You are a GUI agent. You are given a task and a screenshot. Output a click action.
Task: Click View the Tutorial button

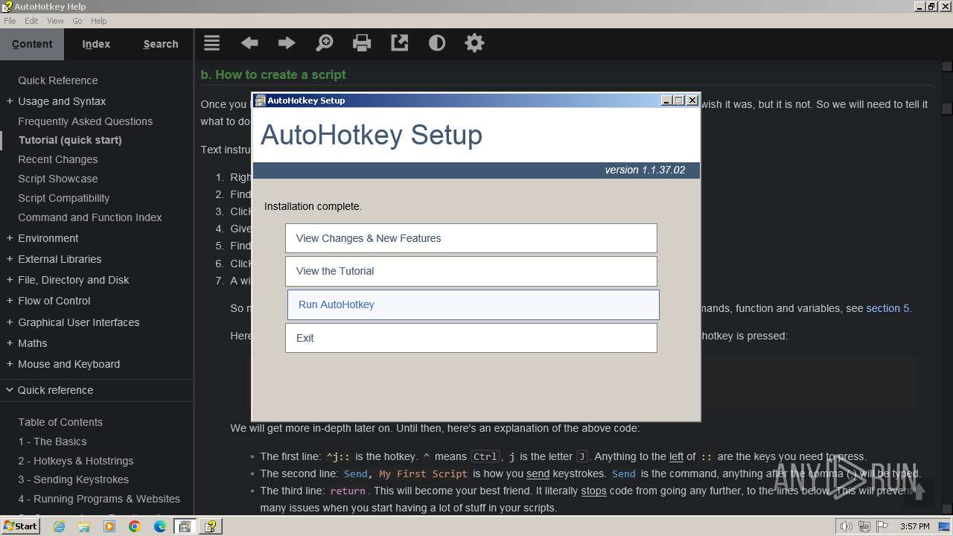(x=471, y=271)
